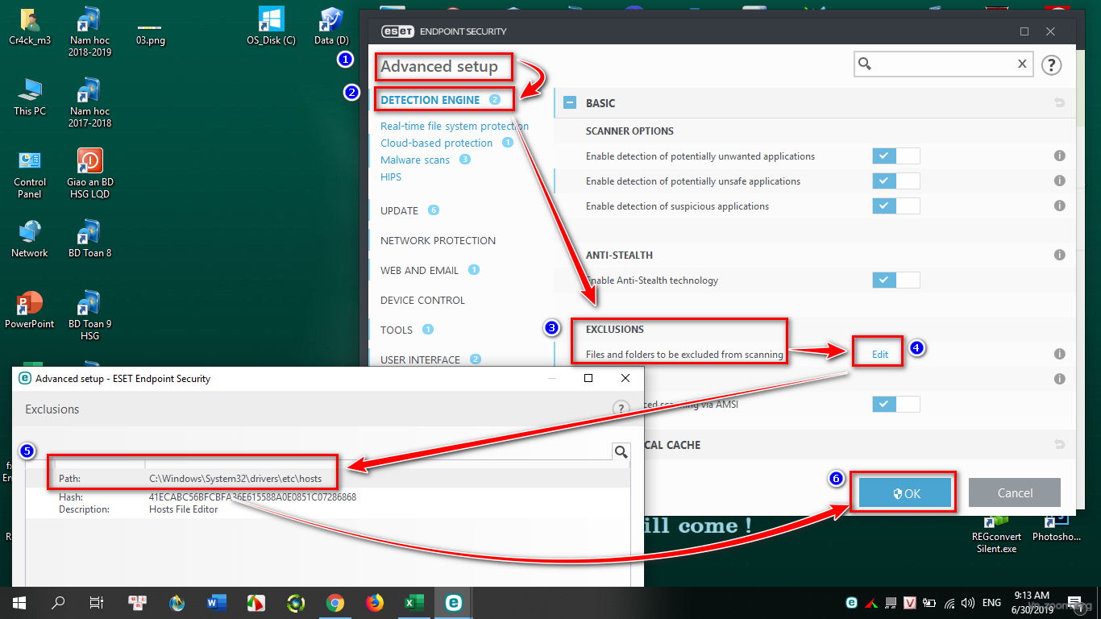This screenshot has height=619, width=1101.
Task: Click the Anti-Stealth section info icon
Action: pyautogui.click(x=1060, y=255)
